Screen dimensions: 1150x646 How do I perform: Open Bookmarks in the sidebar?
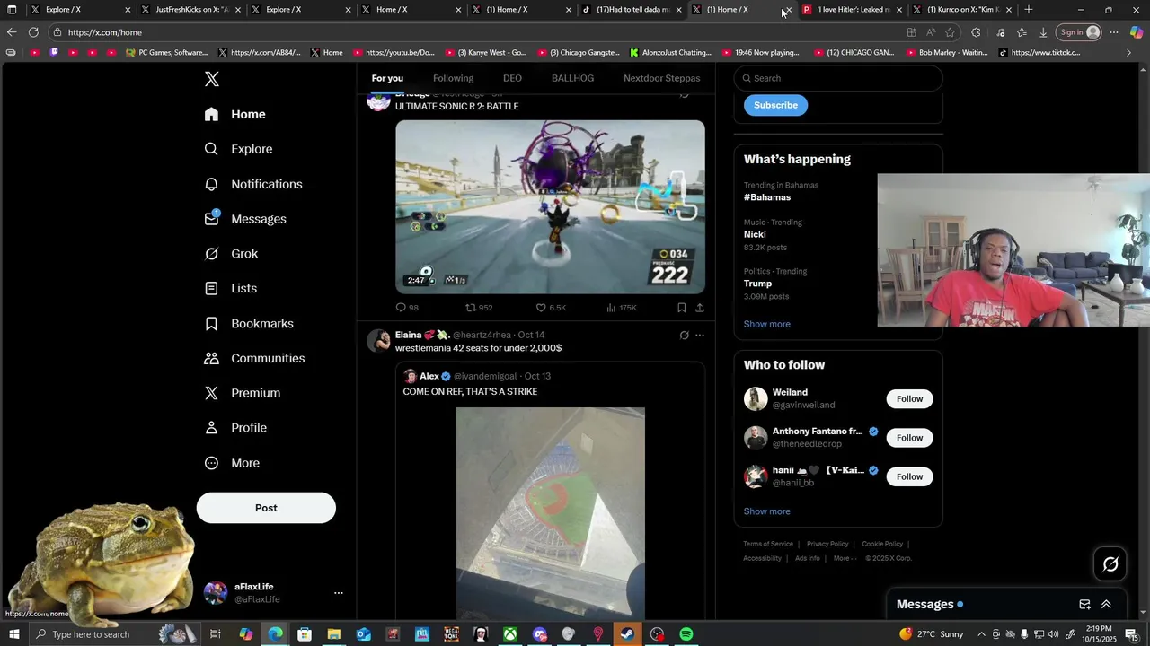click(249, 323)
